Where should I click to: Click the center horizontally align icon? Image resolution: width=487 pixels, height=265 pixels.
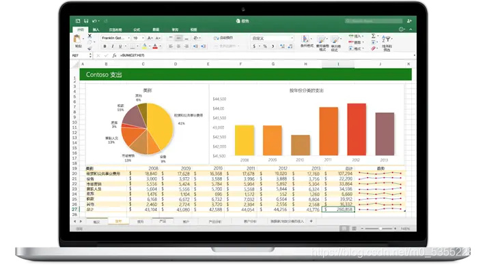(x=178, y=46)
